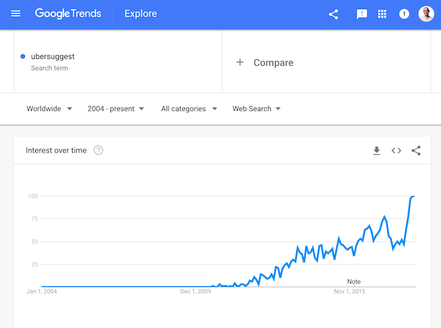Viewport: 441px width, 328px height.
Task: Expand the All categories dropdown
Action: tap(189, 108)
